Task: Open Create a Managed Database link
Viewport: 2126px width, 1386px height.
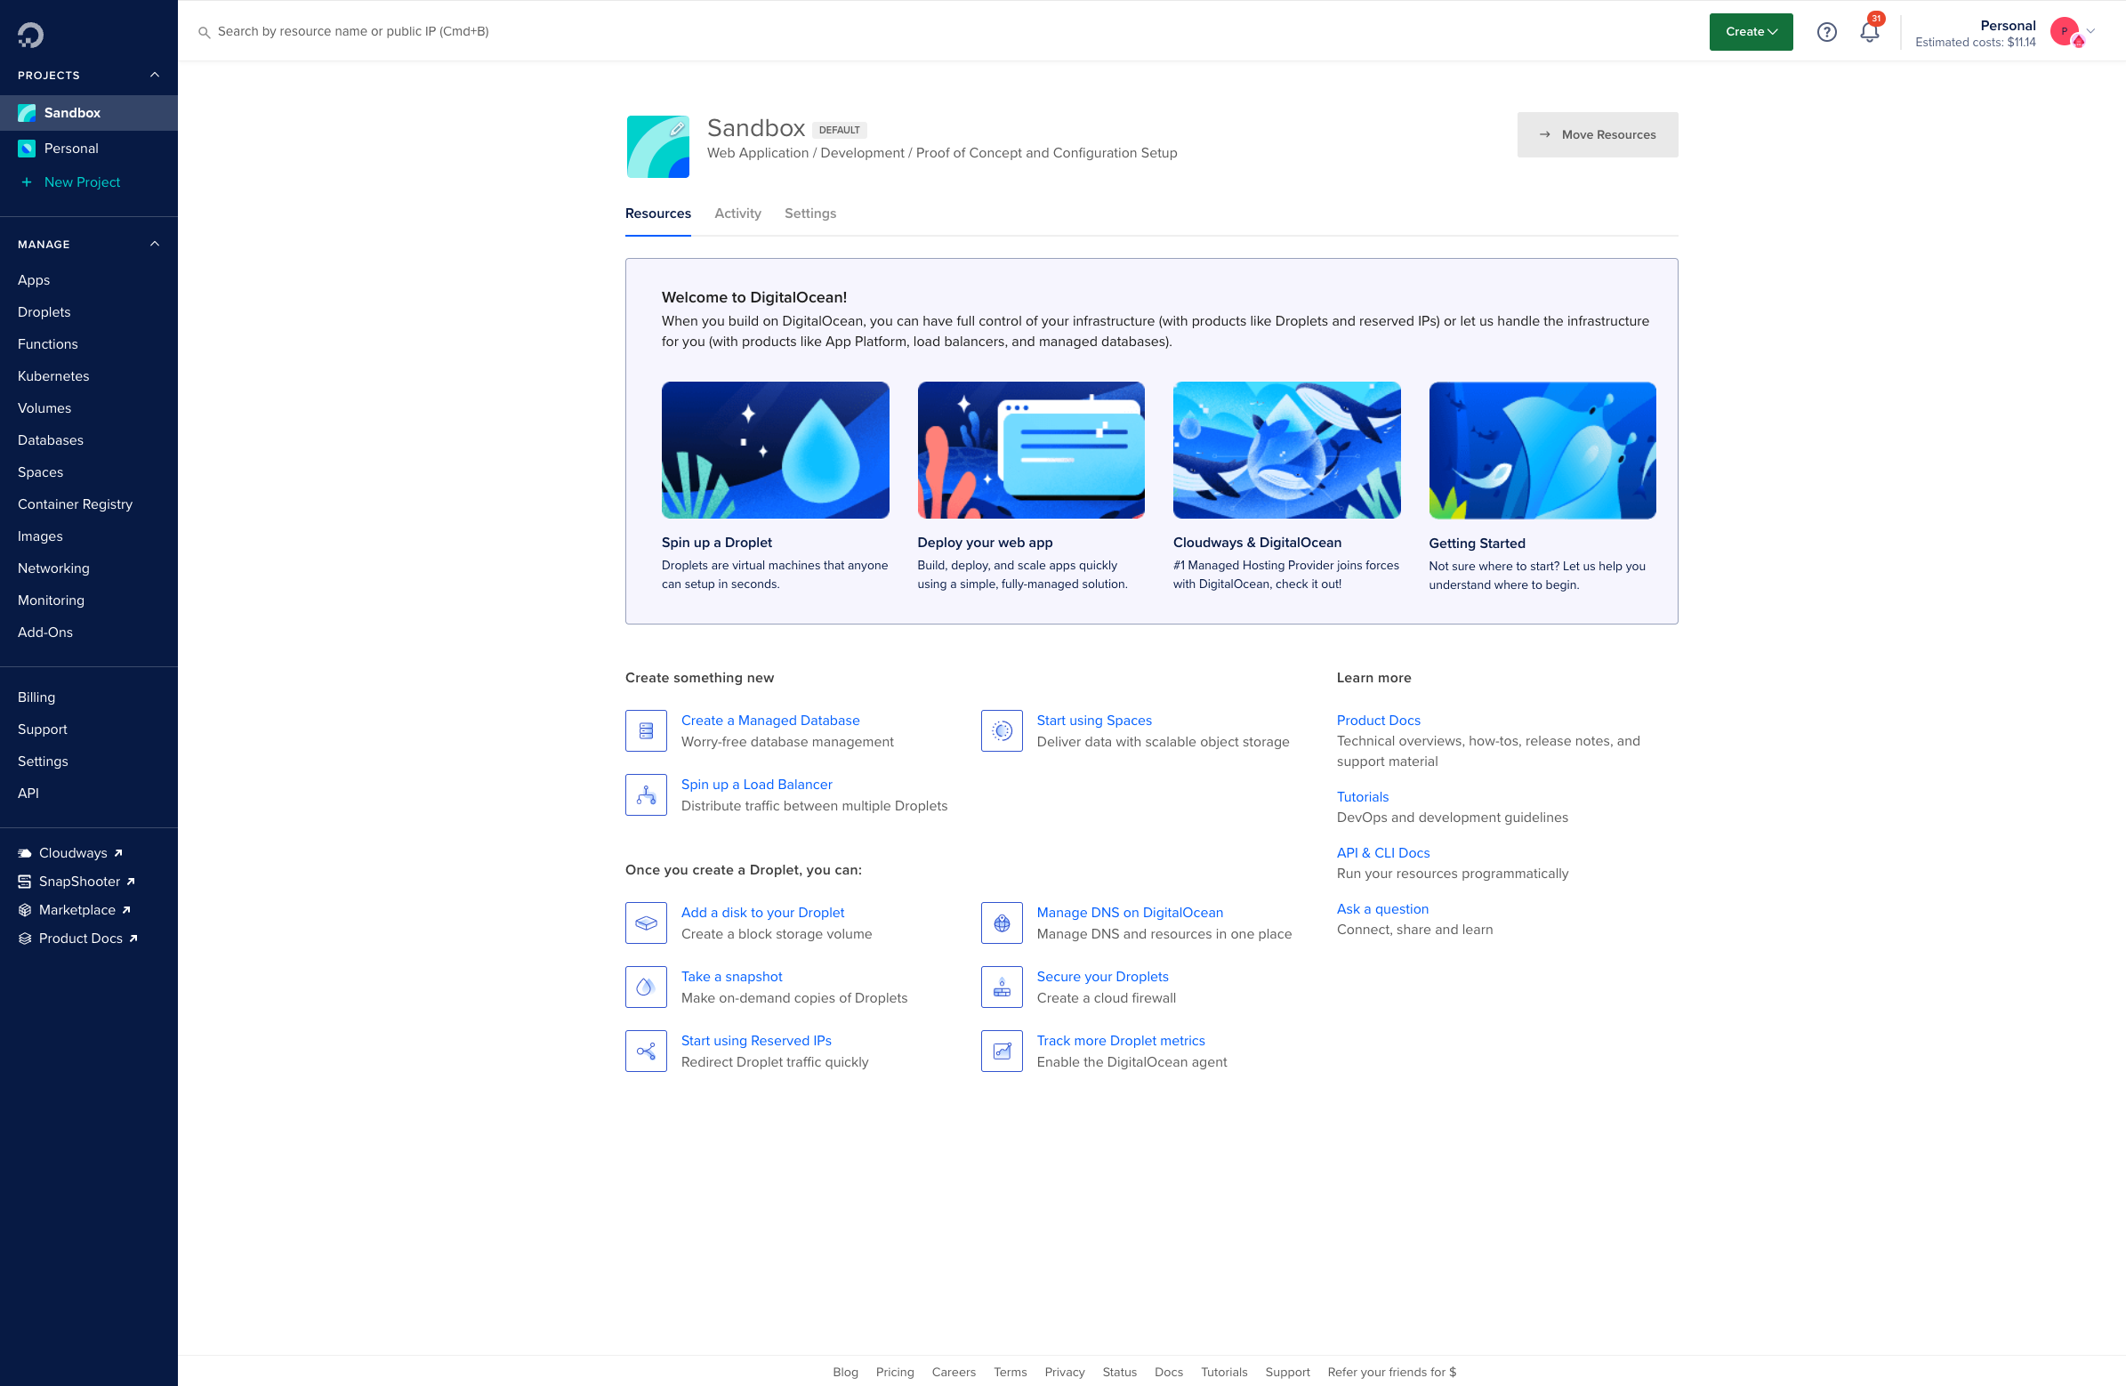Action: 770,721
